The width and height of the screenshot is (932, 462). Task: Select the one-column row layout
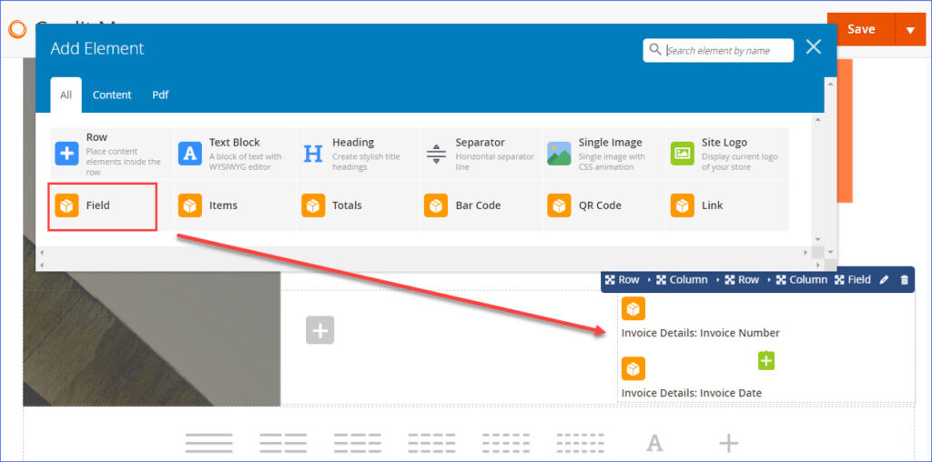point(208,443)
